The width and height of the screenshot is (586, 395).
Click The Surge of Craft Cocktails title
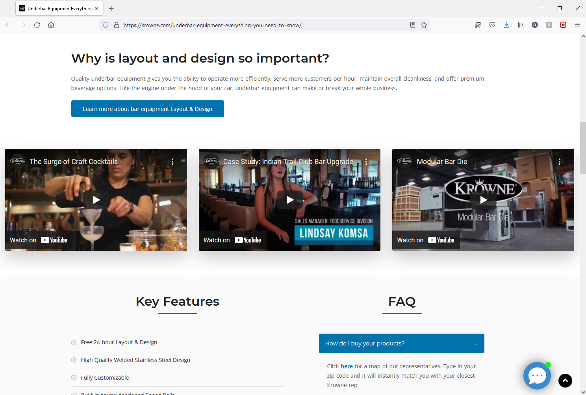(74, 162)
